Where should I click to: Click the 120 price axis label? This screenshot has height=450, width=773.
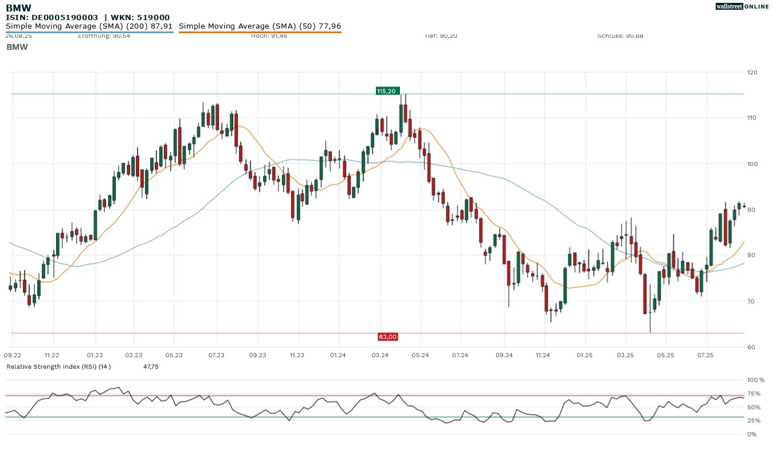(752, 72)
